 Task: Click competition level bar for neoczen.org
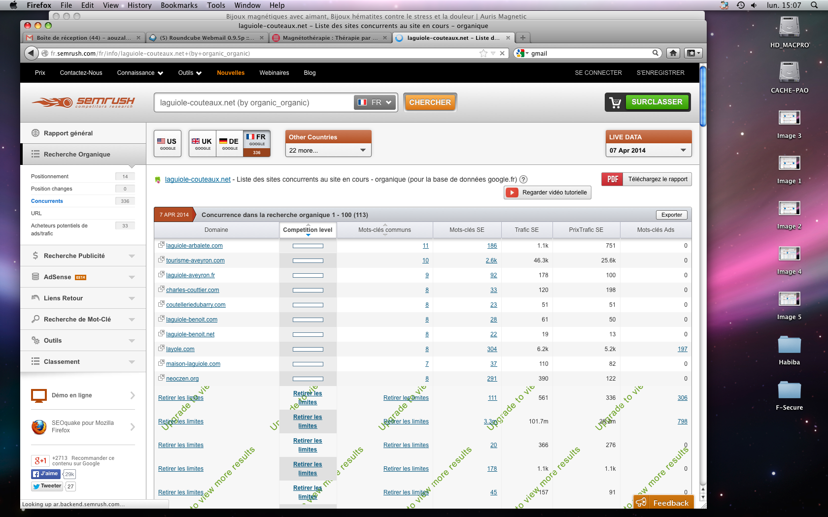point(308,379)
